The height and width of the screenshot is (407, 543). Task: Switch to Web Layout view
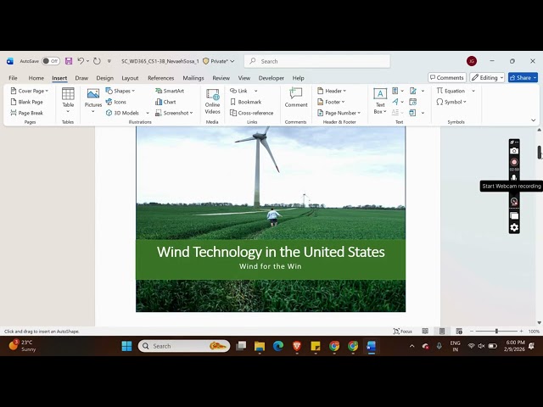click(459, 332)
